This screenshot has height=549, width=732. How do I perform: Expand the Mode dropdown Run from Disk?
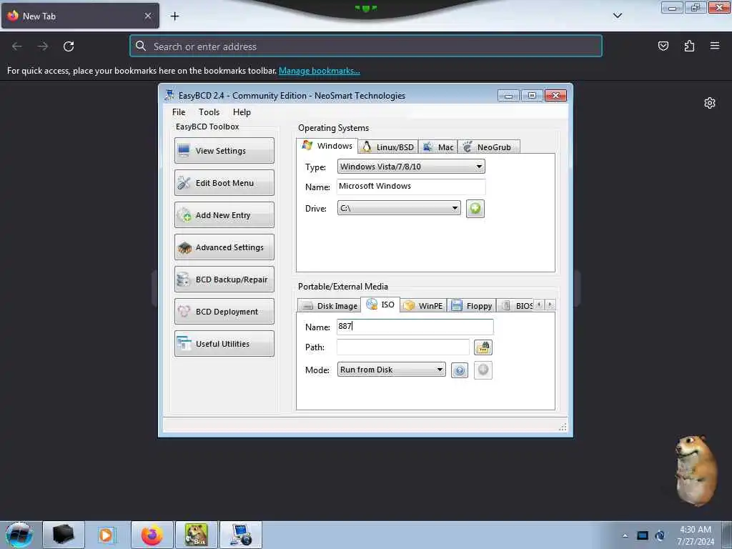(391, 370)
